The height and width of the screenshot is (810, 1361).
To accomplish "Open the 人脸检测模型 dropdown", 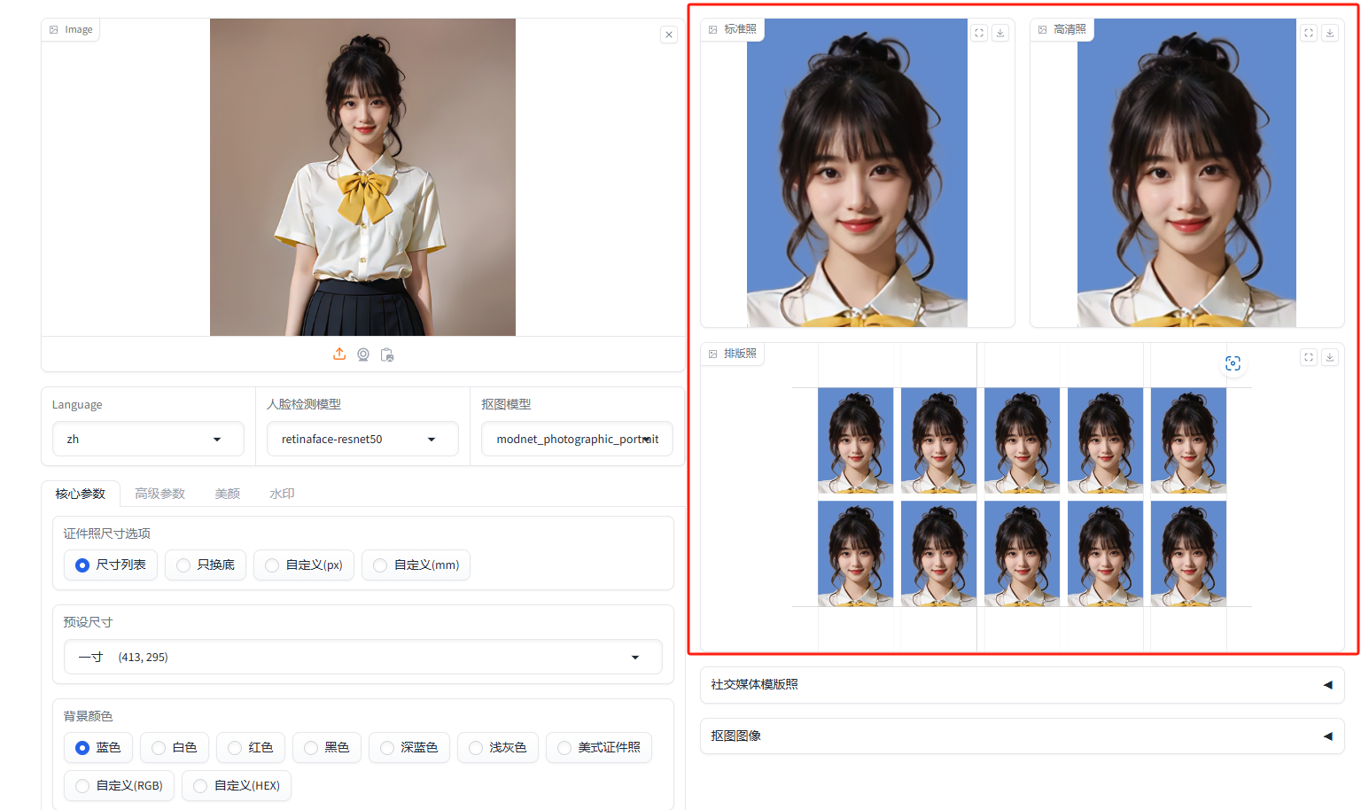I will [x=362, y=439].
